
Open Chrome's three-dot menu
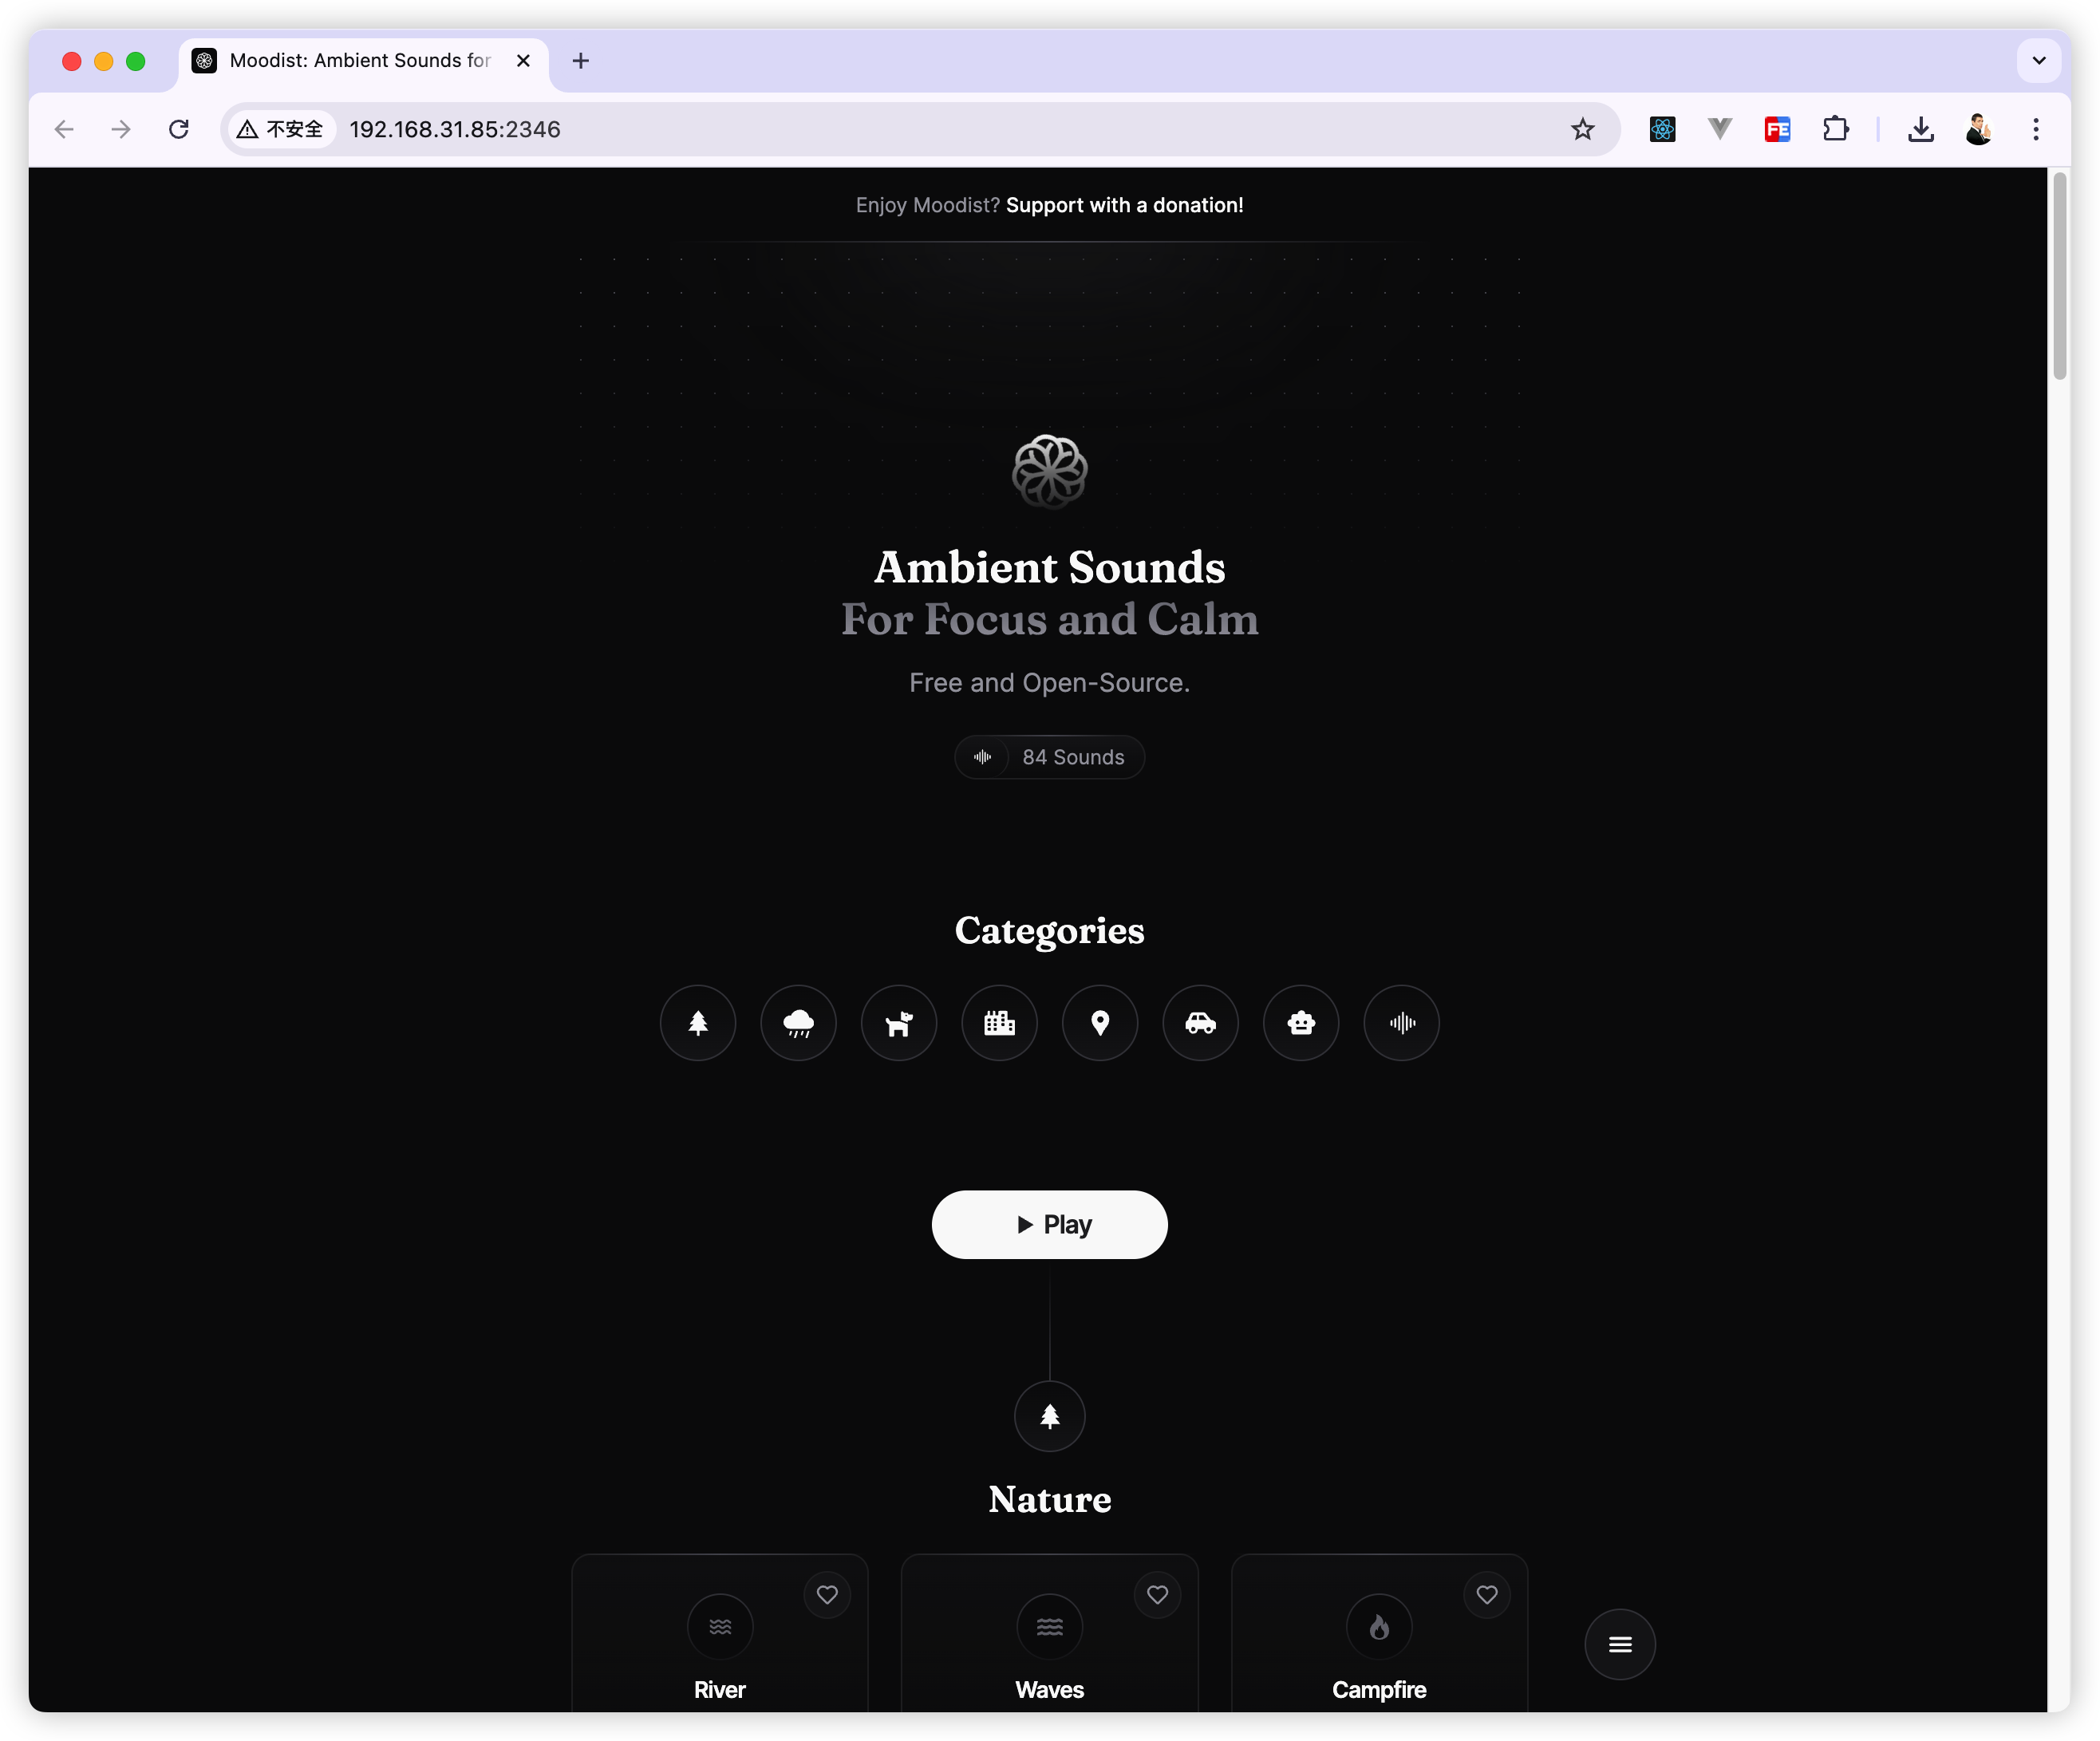click(x=2035, y=129)
